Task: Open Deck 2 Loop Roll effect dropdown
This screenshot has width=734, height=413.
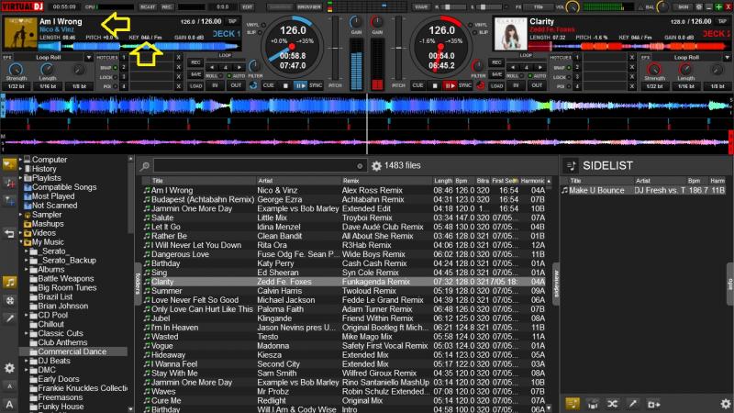Action: coord(727,57)
